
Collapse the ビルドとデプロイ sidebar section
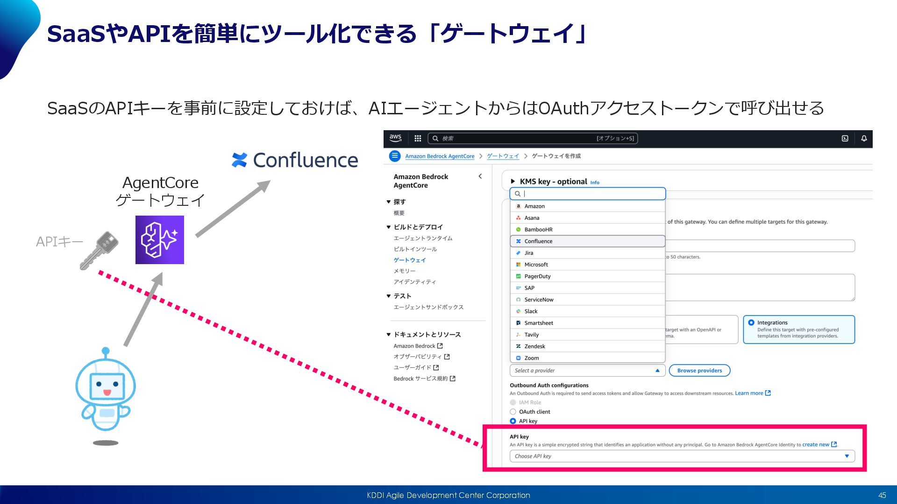(x=388, y=227)
